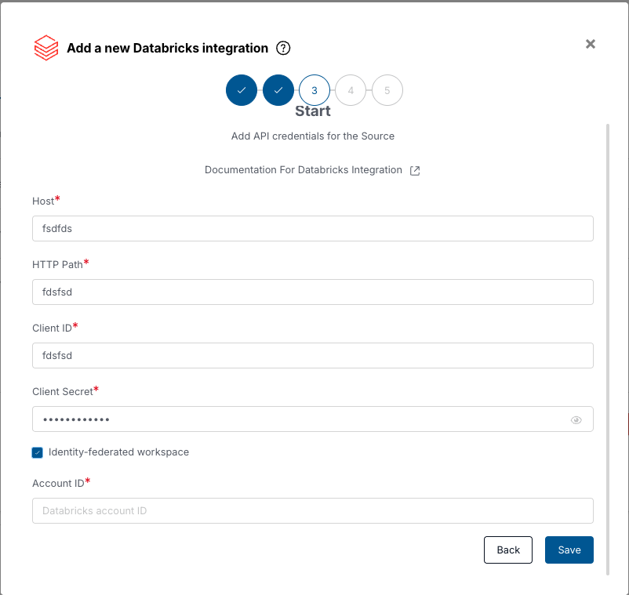This screenshot has height=595, width=629.
Task: Focus the Client ID input field
Action: (x=312, y=355)
